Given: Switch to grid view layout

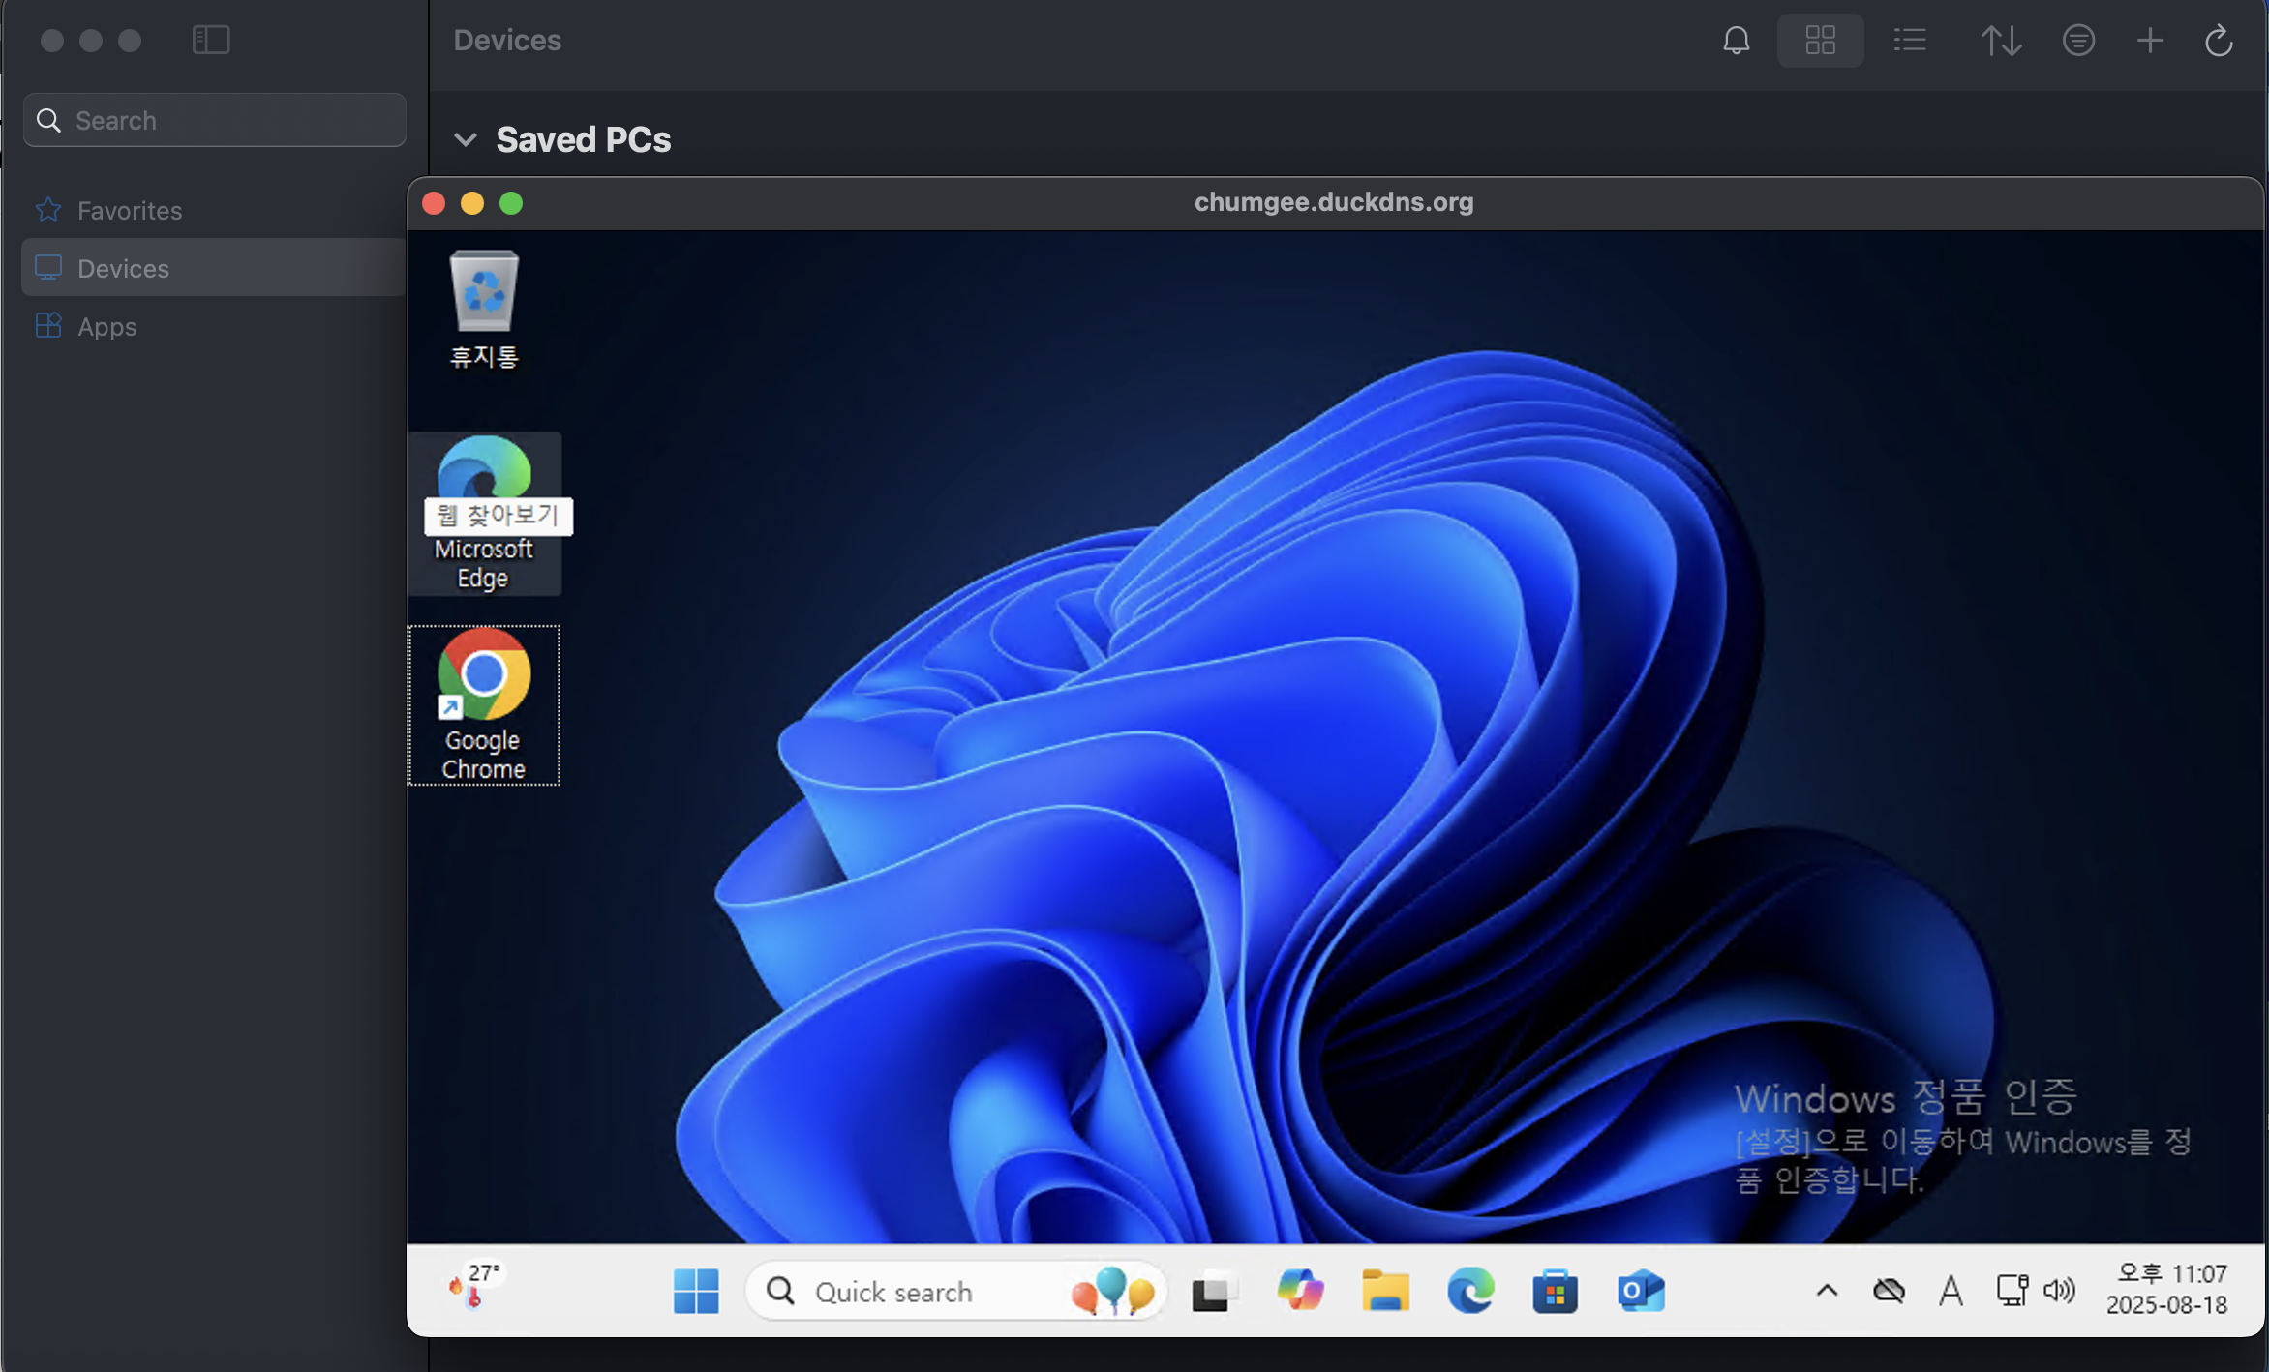Looking at the screenshot, I should tap(1820, 41).
